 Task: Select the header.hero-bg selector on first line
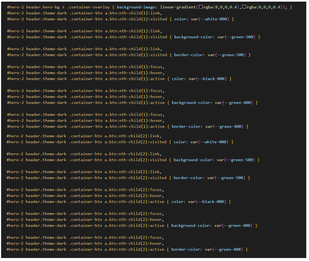click(x=43, y=7)
